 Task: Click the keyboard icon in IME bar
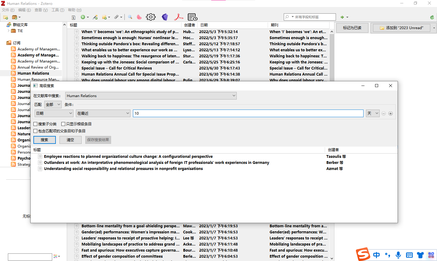[409, 255]
